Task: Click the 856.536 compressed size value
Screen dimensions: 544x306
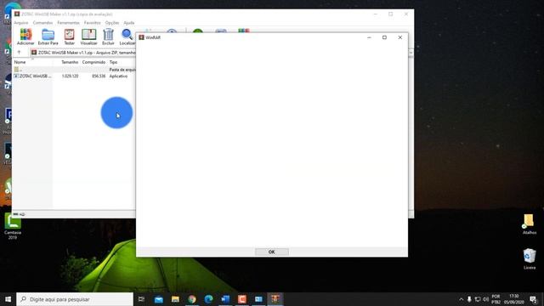Action: [99, 76]
